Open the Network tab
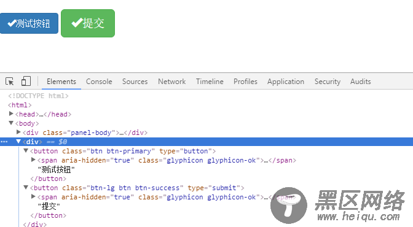The height and width of the screenshot is (227, 413). pyautogui.click(x=171, y=82)
